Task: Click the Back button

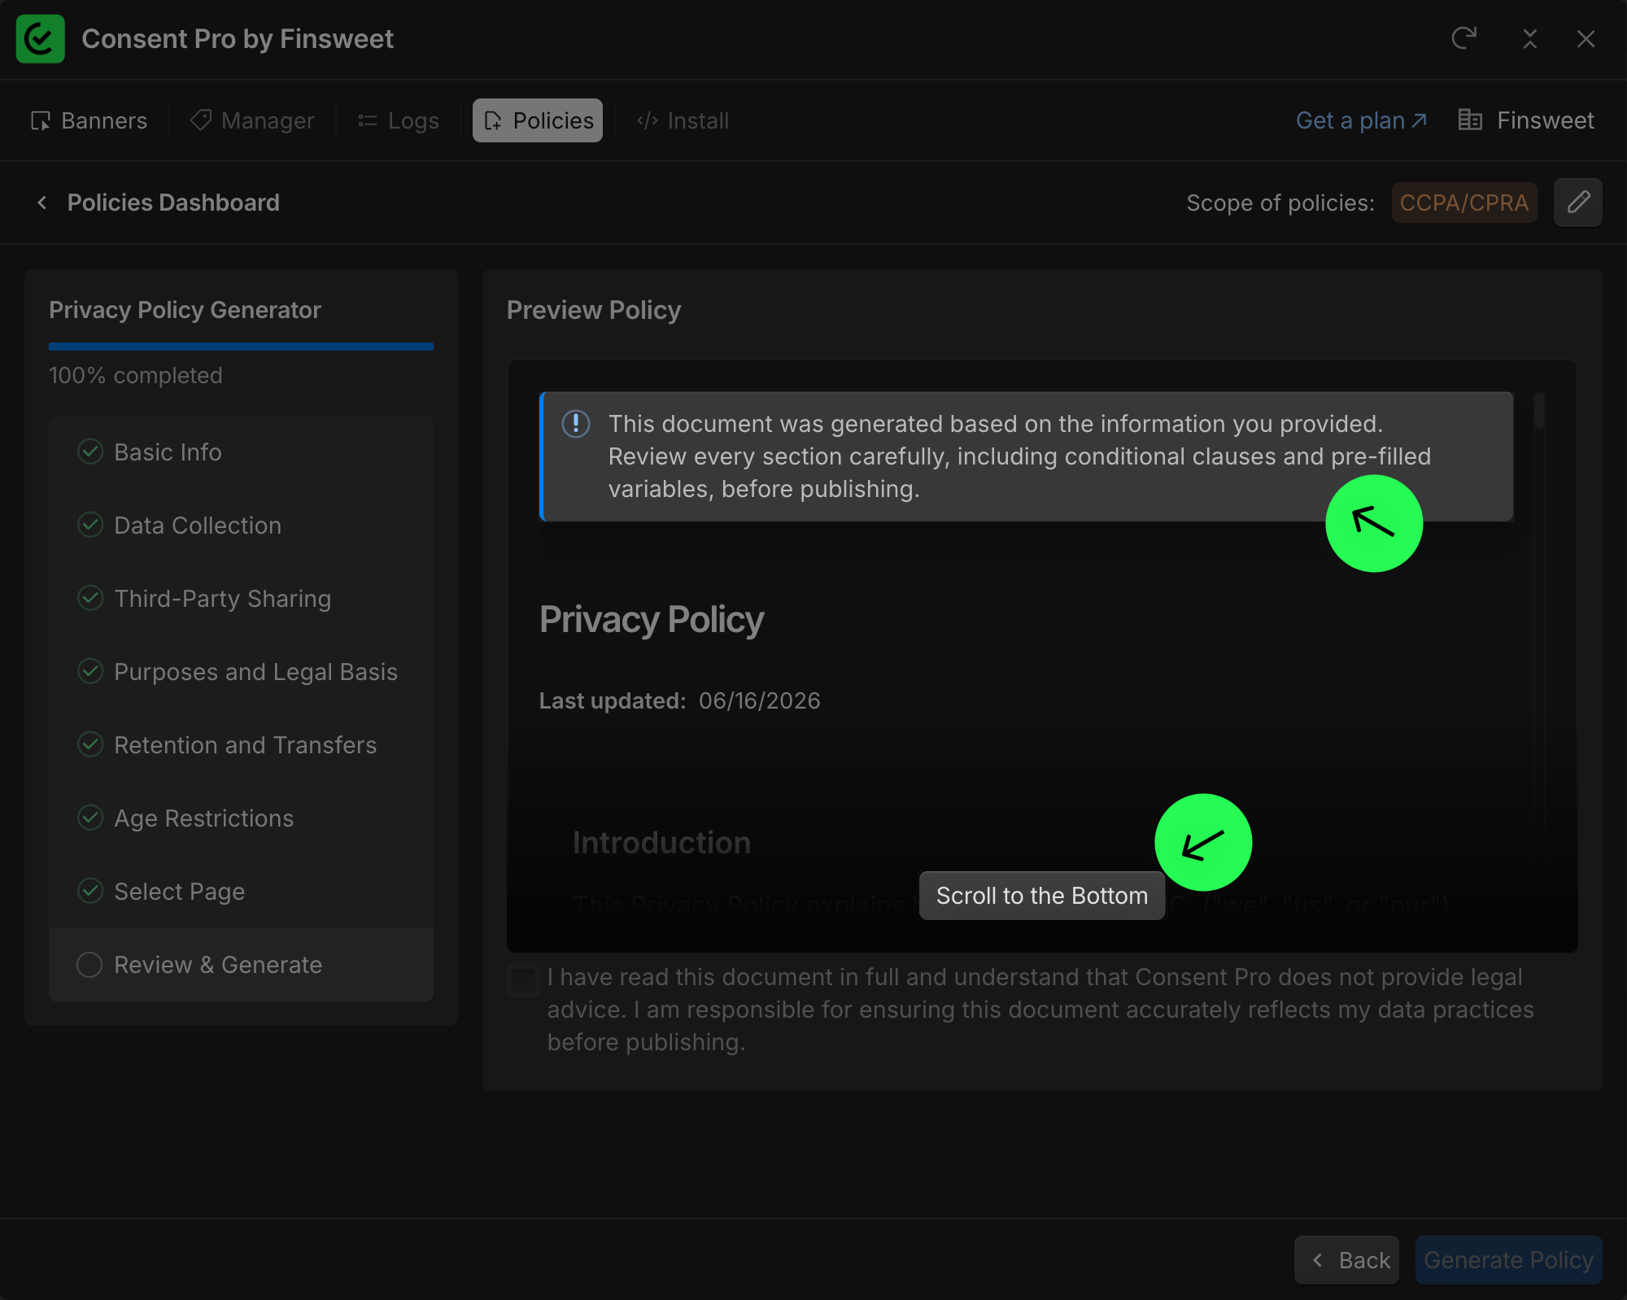Action: pyautogui.click(x=1347, y=1260)
